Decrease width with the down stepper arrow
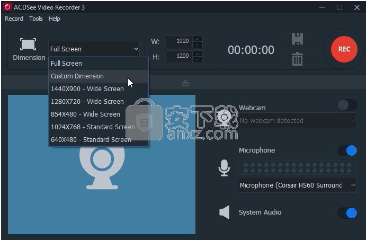This screenshot has width=366, height=240. [x=198, y=45]
